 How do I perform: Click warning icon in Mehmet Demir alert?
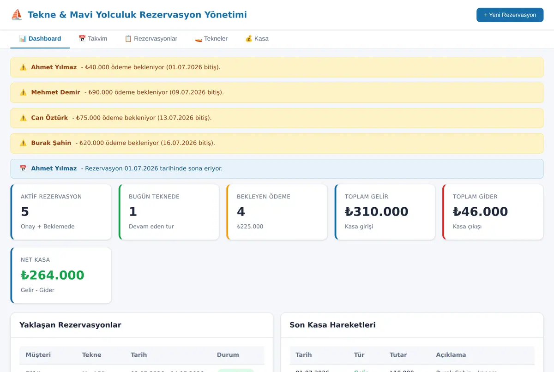pyautogui.click(x=23, y=92)
